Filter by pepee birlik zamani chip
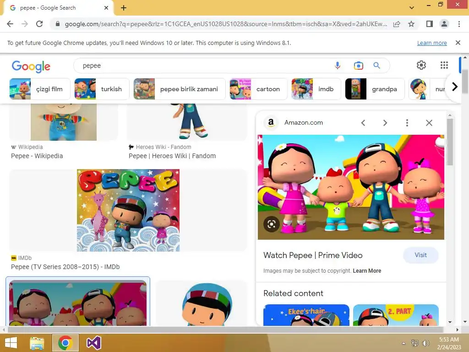 [x=180, y=89]
